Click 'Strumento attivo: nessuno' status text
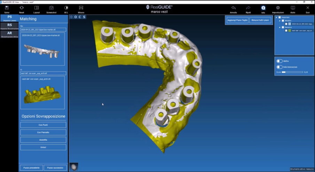This screenshot has height=172, width=315. coord(302,169)
